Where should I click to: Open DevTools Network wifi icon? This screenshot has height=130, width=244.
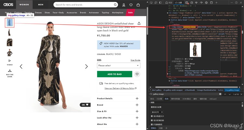click(x=196, y=3)
